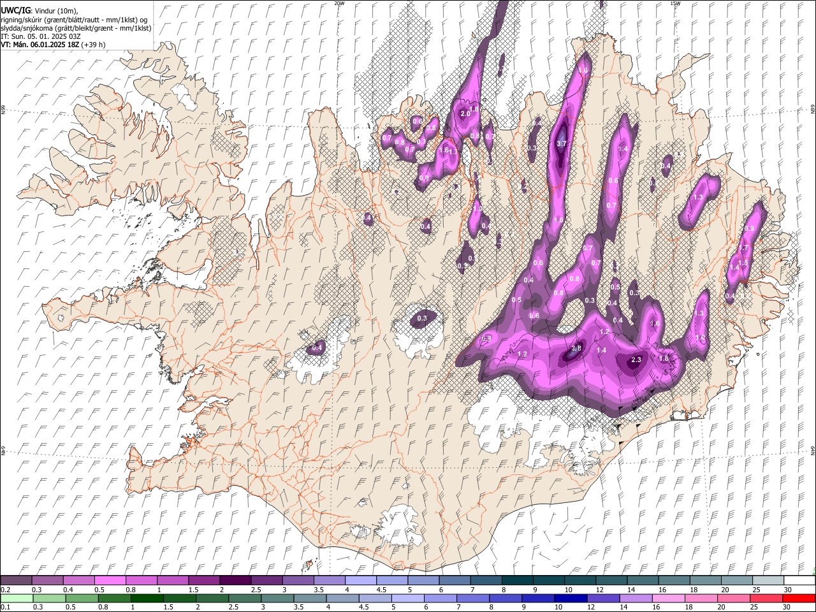
Task: Click the 'VT: Mán. 06.01.2025 18Z (+39 h)' line
Action: (x=54, y=45)
